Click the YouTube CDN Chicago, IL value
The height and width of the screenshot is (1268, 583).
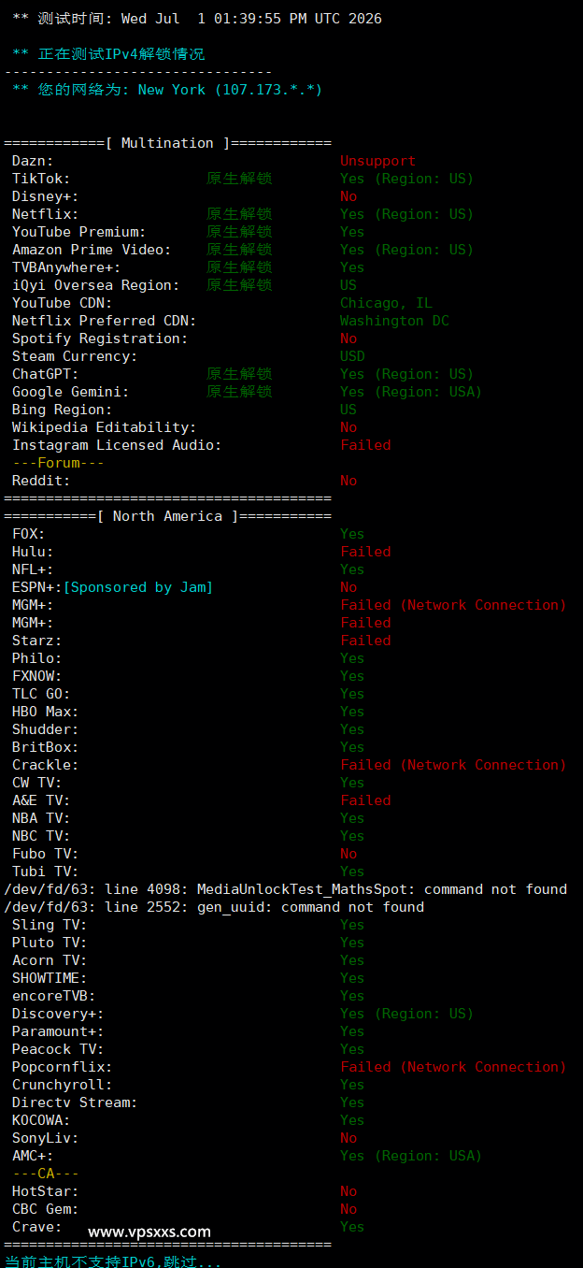[x=386, y=303]
